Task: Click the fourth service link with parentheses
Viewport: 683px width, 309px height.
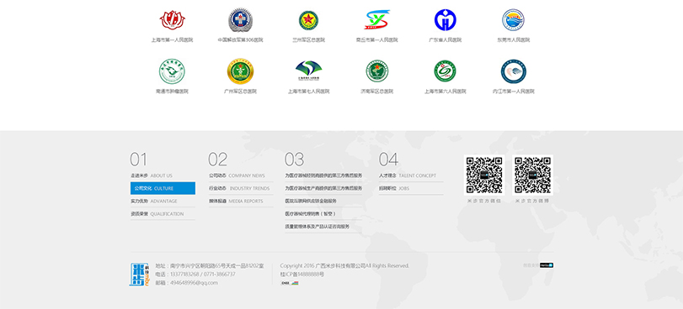Action: click(x=311, y=214)
